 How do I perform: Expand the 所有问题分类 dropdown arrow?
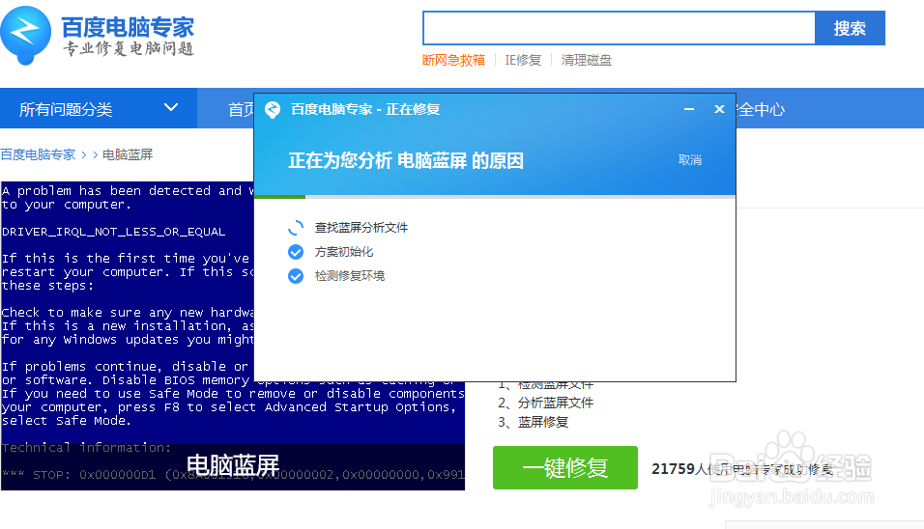[171, 108]
